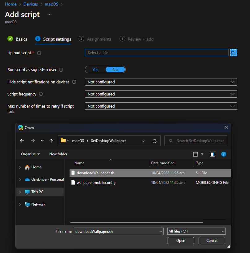The height and width of the screenshot is (253, 250).
Task: Click the Select a file input field
Action: 157,53
